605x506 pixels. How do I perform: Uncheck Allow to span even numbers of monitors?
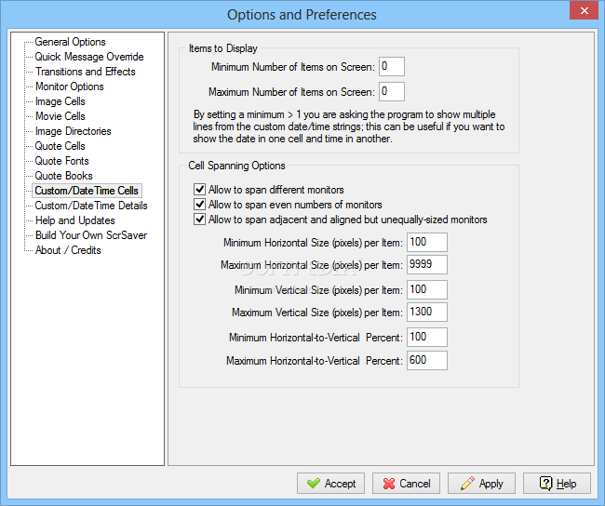199,204
